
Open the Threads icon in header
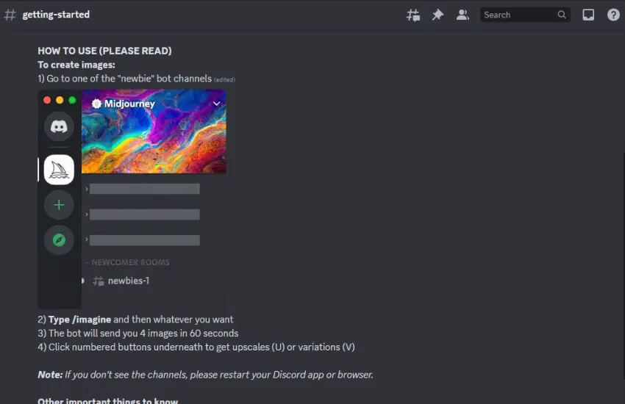pyautogui.click(x=413, y=15)
